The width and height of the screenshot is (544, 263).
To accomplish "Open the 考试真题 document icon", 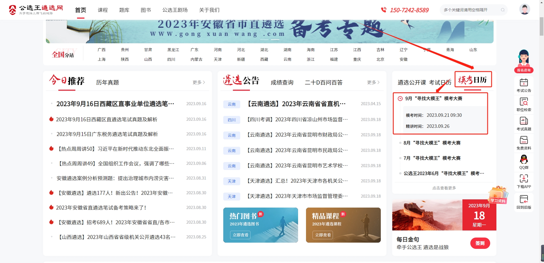I will pyautogui.click(x=524, y=121).
